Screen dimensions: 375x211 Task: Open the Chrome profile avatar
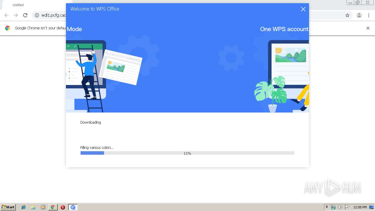(x=359, y=15)
